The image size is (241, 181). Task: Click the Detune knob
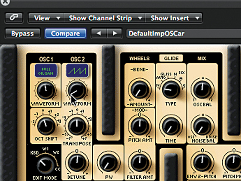[77, 163]
